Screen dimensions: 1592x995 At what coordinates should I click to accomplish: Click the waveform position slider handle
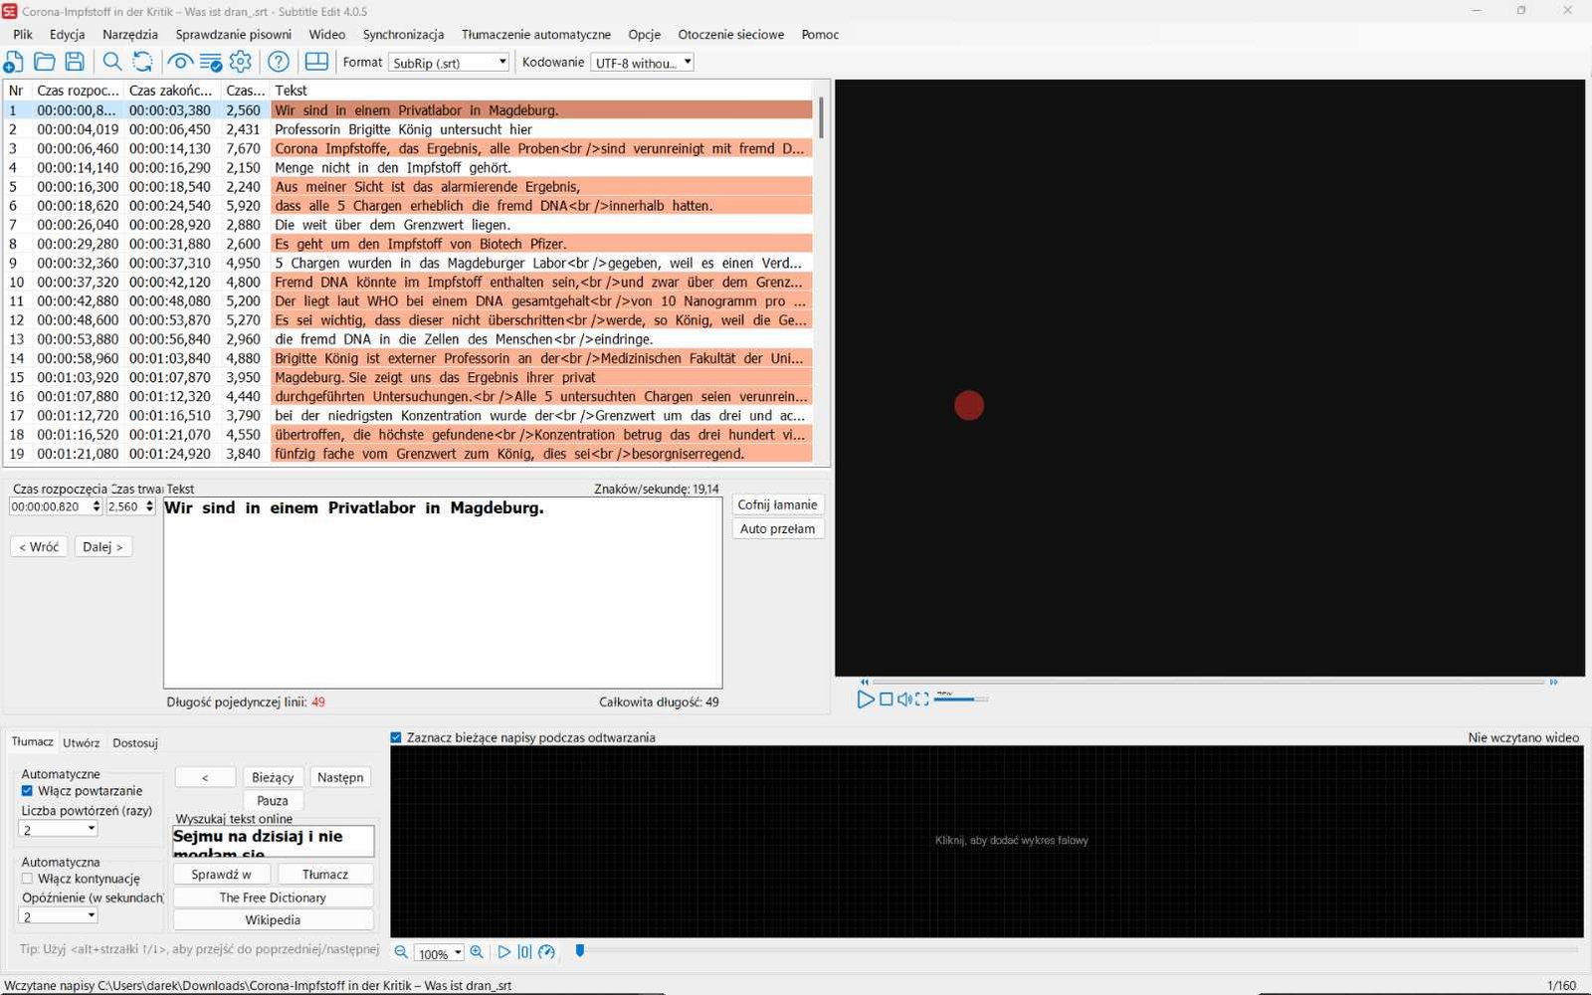[x=580, y=951]
